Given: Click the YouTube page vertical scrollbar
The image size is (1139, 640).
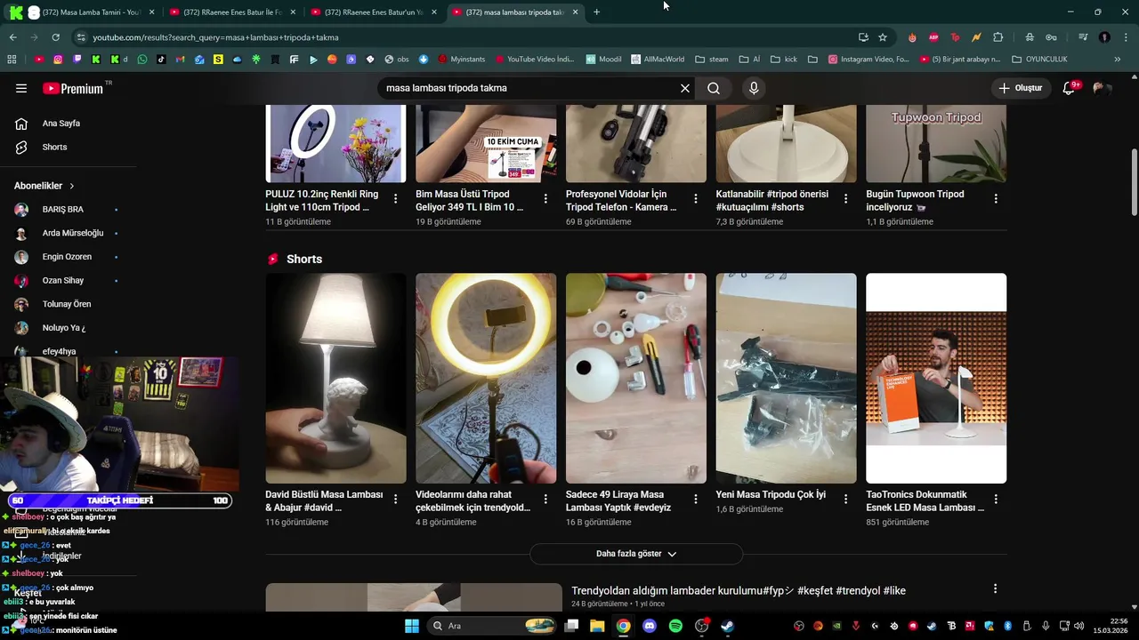Looking at the screenshot, I should (x=1134, y=182).
